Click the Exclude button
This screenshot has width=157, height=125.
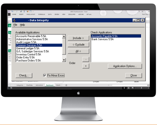[78, 45]
